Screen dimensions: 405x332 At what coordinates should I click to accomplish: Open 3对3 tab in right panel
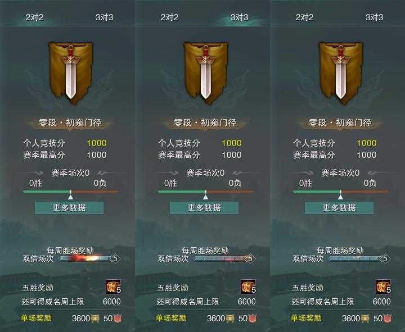(x=374, y=17)
